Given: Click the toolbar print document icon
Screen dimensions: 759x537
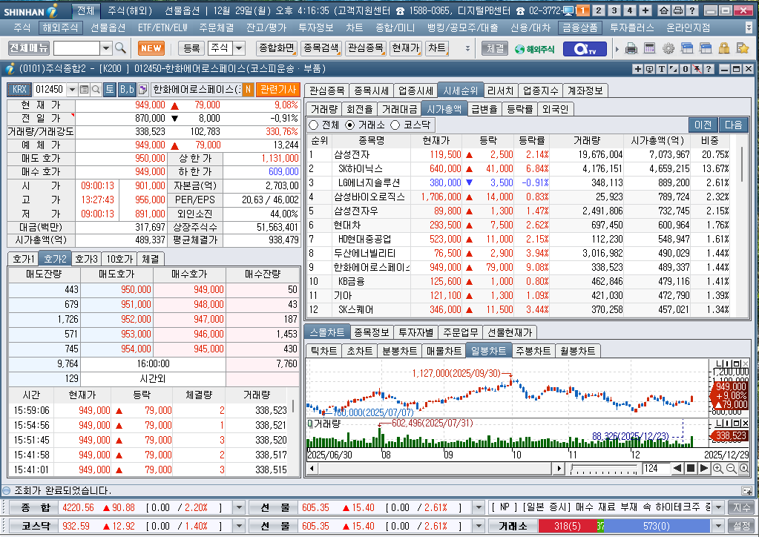Looking at the screenshot, I should coord(631,48).
